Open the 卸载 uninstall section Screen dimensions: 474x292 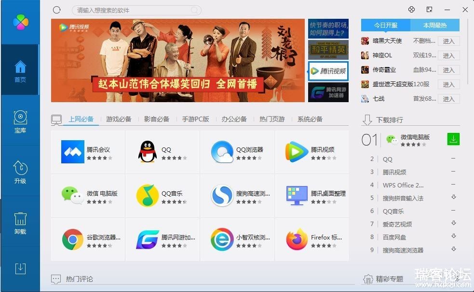[20, 224]
